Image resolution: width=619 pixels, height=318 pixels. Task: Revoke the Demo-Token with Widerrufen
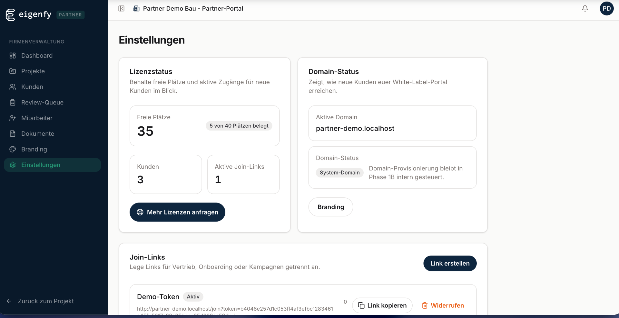[443, 305]
